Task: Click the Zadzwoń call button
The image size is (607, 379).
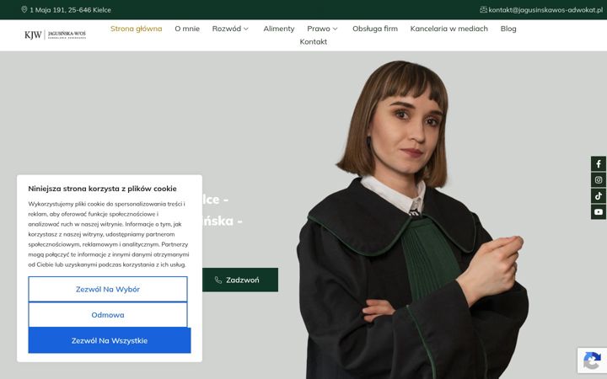Action: 240,280
